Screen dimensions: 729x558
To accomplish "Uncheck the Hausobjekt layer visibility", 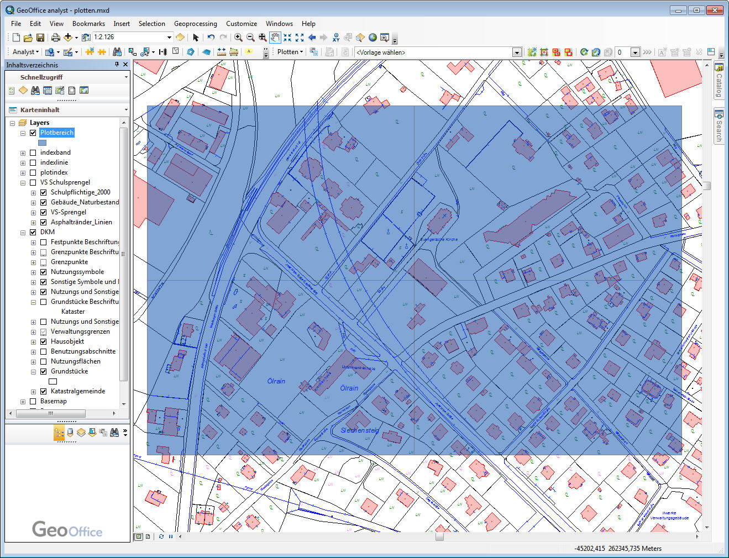I will pyautogui.click(x=43, y=341).
